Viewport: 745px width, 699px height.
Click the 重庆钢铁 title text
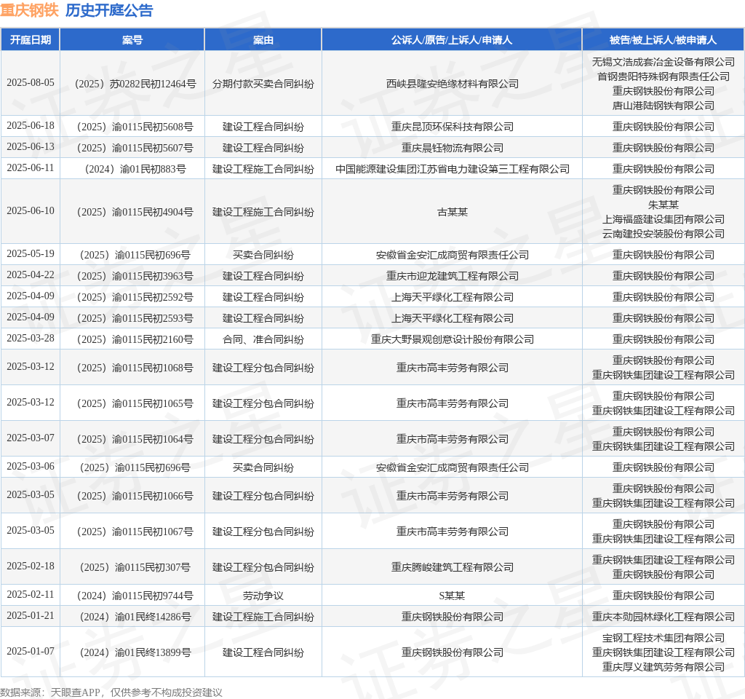(x=29, y=10)
